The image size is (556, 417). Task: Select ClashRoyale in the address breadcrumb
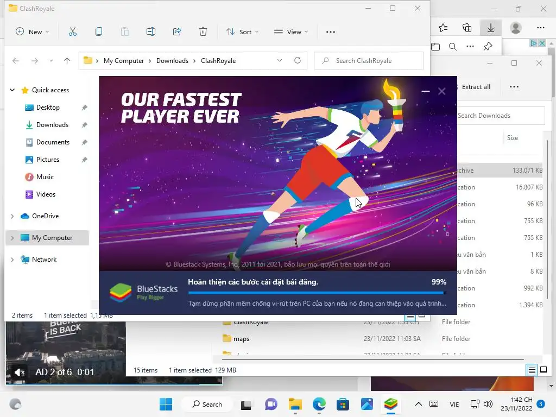[x=218, y=61]
